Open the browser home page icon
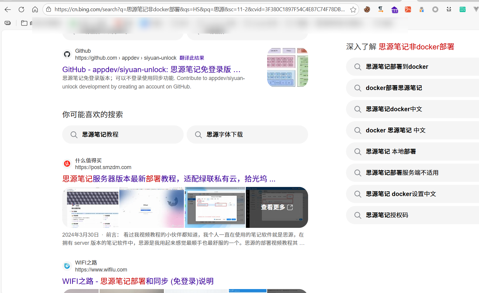The image size is (479, 293). pyautogui.click(x=35, y=9)
